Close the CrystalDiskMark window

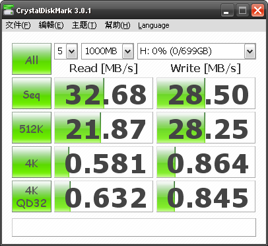pos(257,11)
